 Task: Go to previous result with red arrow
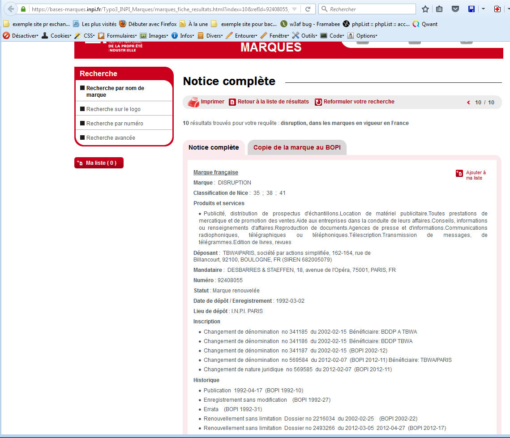468,103
